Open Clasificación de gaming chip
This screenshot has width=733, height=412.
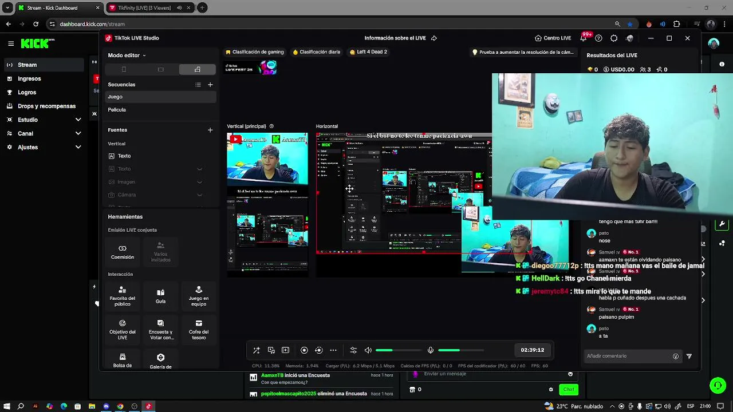[255, 52]
